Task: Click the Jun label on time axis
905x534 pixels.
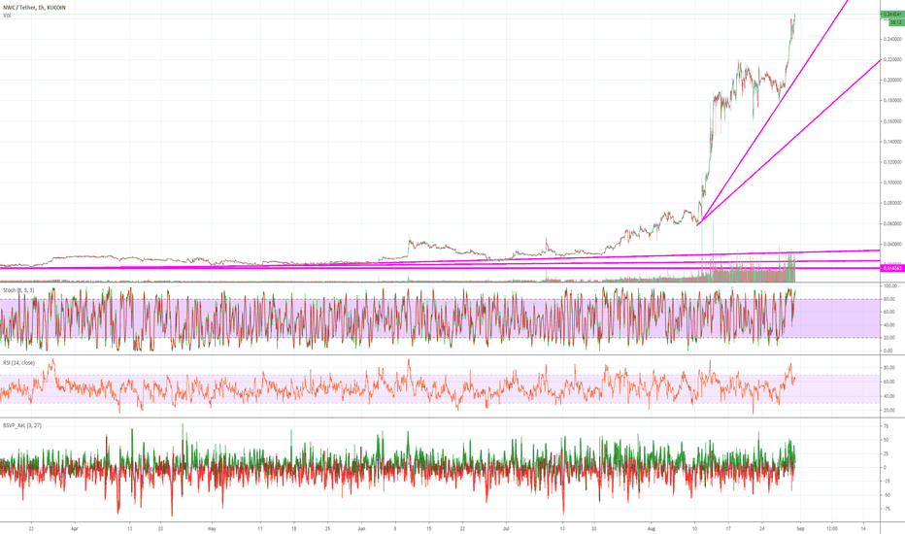Action: pos(361,528)
